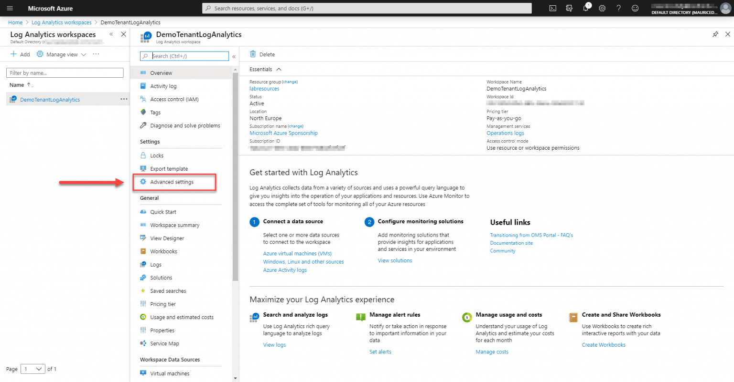The image size is (734, 382).
Task: Open the Tags blade
Action: [156, 112]
